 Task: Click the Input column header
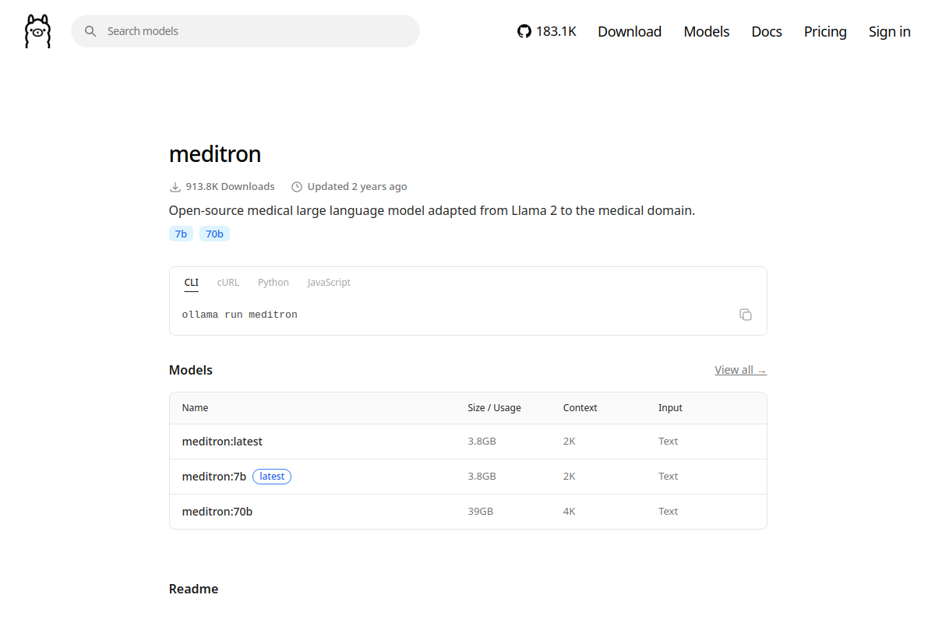pos(670,408)
